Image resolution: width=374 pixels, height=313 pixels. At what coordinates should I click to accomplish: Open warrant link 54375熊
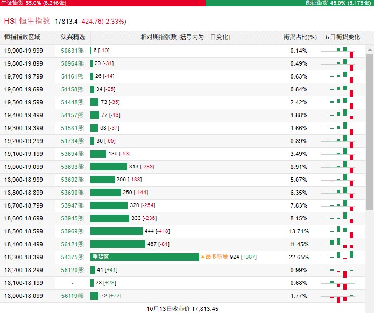[x=73, y=257]
